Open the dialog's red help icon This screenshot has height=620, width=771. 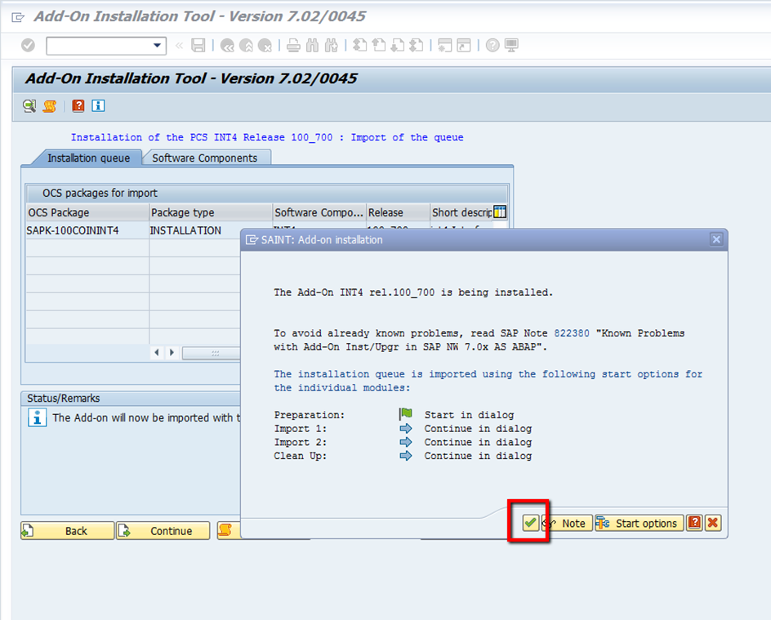click(x=694, y=523)
